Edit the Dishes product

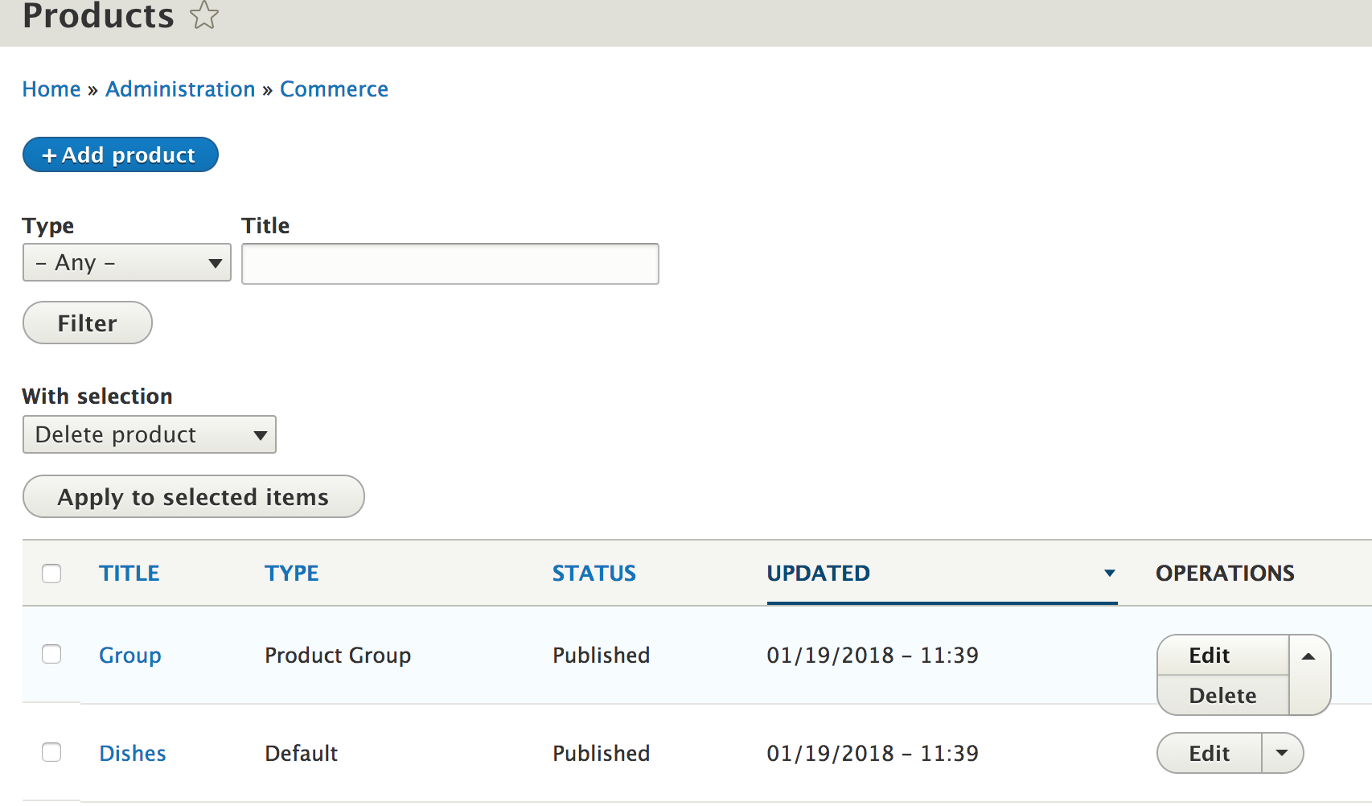[1207, 753]
